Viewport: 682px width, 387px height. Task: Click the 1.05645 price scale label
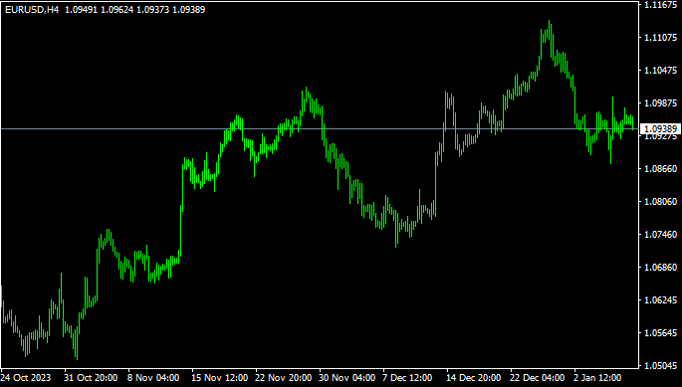coord(661,332)
